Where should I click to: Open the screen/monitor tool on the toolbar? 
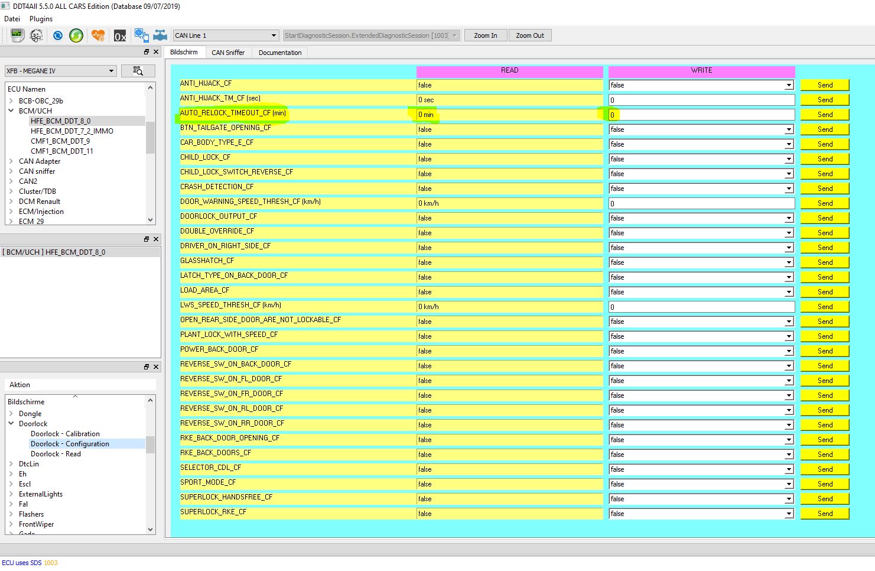pos(17,35)
